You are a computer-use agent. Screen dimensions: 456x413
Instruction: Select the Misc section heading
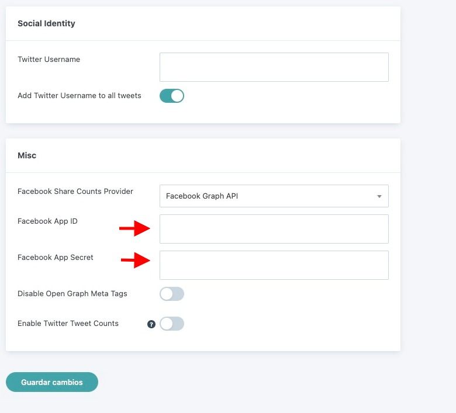[x=27, y=155]
